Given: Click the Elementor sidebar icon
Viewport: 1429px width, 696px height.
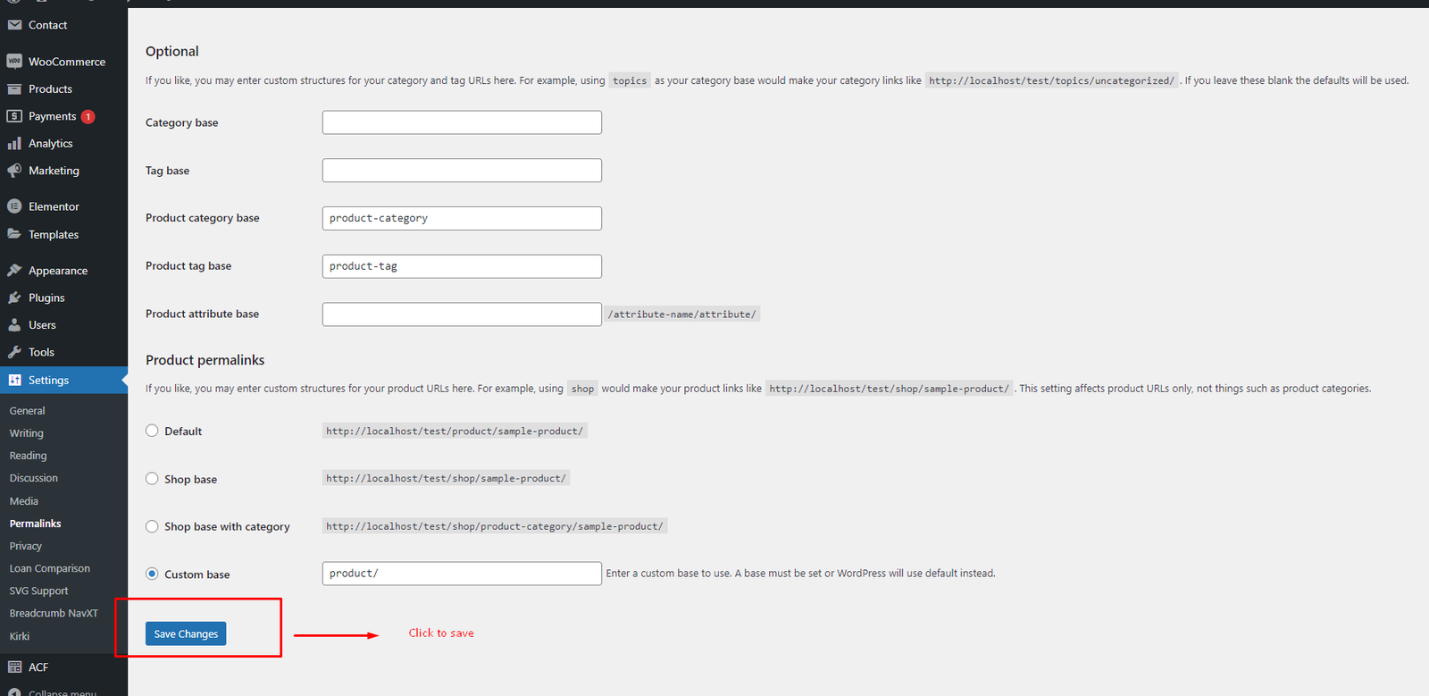Looking at the screenshot, I should coord(14,206).
